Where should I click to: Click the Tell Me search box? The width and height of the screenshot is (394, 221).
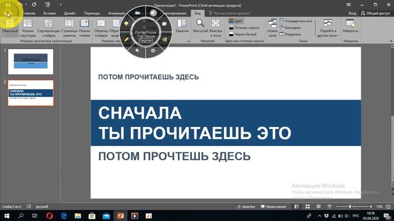(x=230, y=14)
